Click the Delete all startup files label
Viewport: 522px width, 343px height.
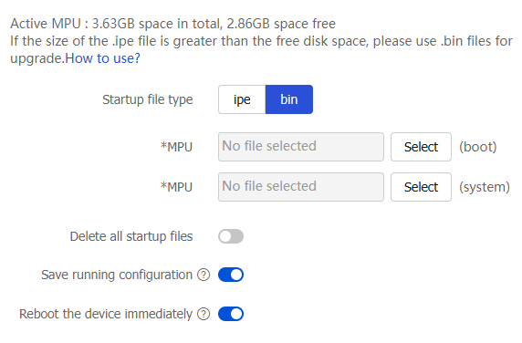(x=131, y=236)
